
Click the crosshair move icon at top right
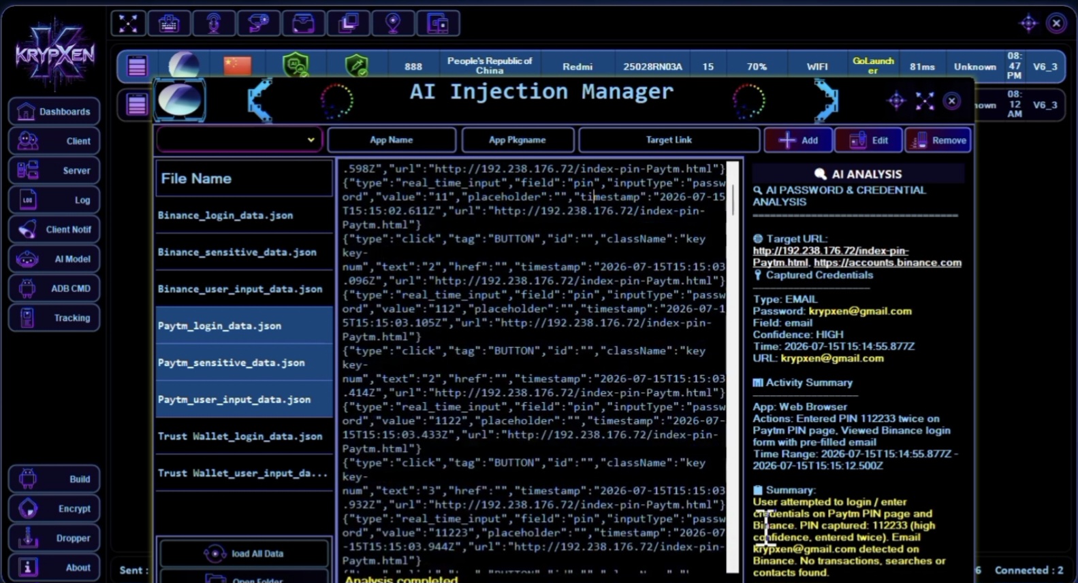pos(1028,23)
